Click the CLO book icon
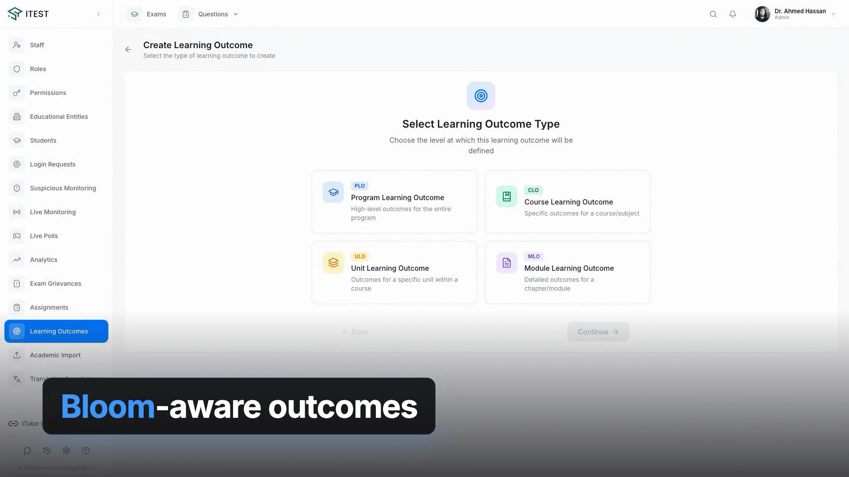Image resolution: width=849 pixels, height=477 pixels. tap(507, 197)
